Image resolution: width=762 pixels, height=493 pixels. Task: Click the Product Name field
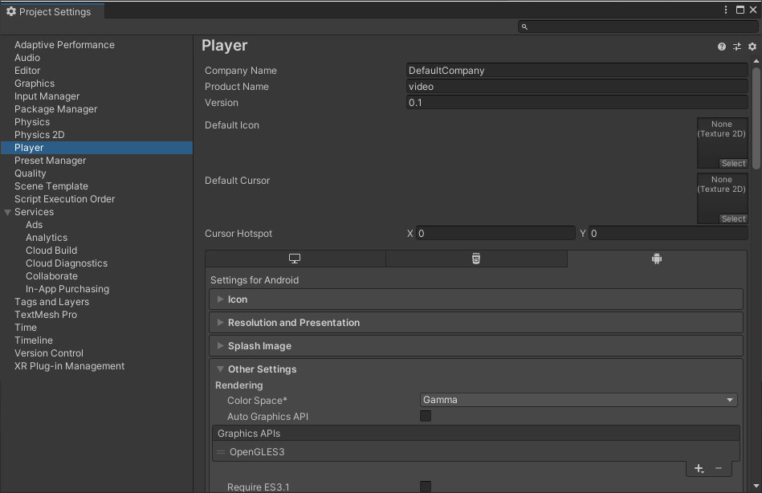577,87
